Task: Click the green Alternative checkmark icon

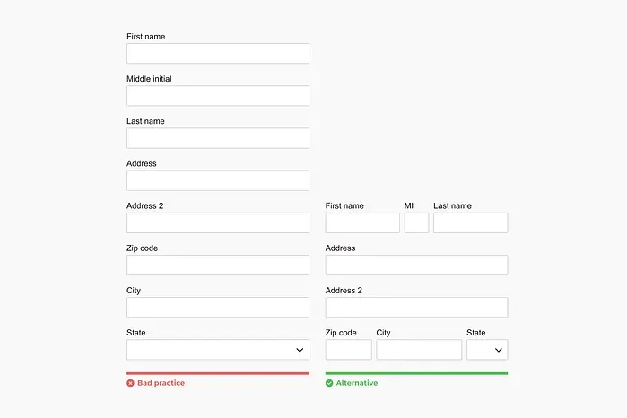Action: 329,383
